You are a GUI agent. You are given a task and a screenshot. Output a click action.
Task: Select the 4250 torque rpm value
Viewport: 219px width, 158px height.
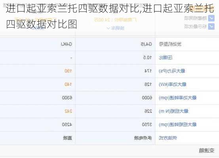(67, 124)
